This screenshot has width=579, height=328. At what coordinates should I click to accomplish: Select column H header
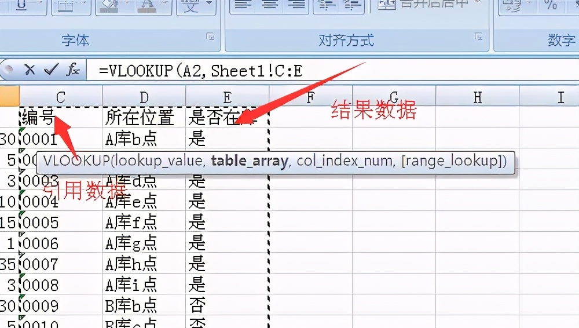point(478,97)
